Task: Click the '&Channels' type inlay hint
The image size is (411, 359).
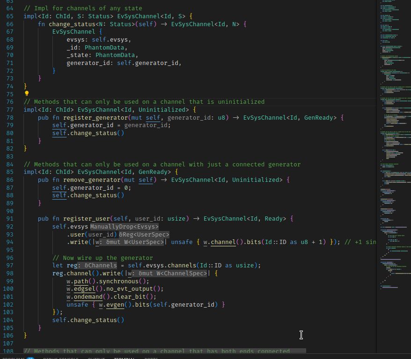Action: click(97, 266)
